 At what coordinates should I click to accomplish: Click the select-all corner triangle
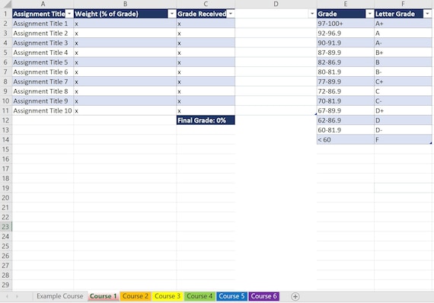click(x=7, y=4)
